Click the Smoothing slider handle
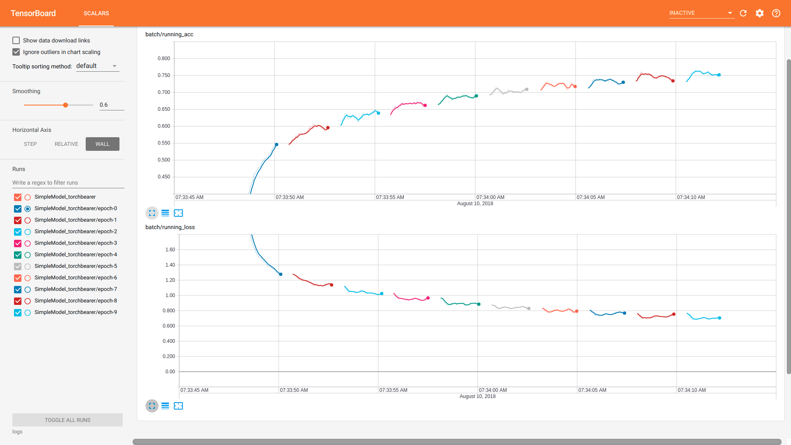Image resolution: width=791 pixels, height=445 pixels. pyautogui.click(x=66, y=105)
